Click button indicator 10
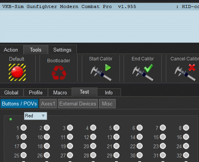The height and width of the screenshot is (162, 199). (47, 137)
